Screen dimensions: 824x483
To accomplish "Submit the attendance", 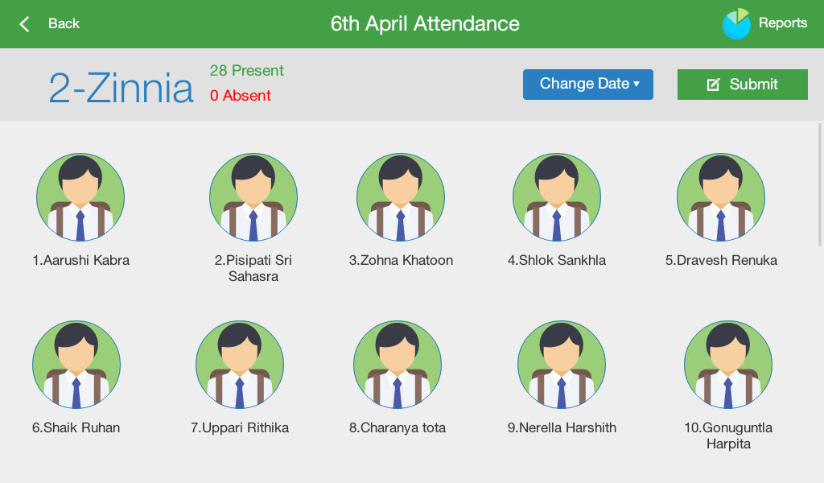I will coord(743,85).
